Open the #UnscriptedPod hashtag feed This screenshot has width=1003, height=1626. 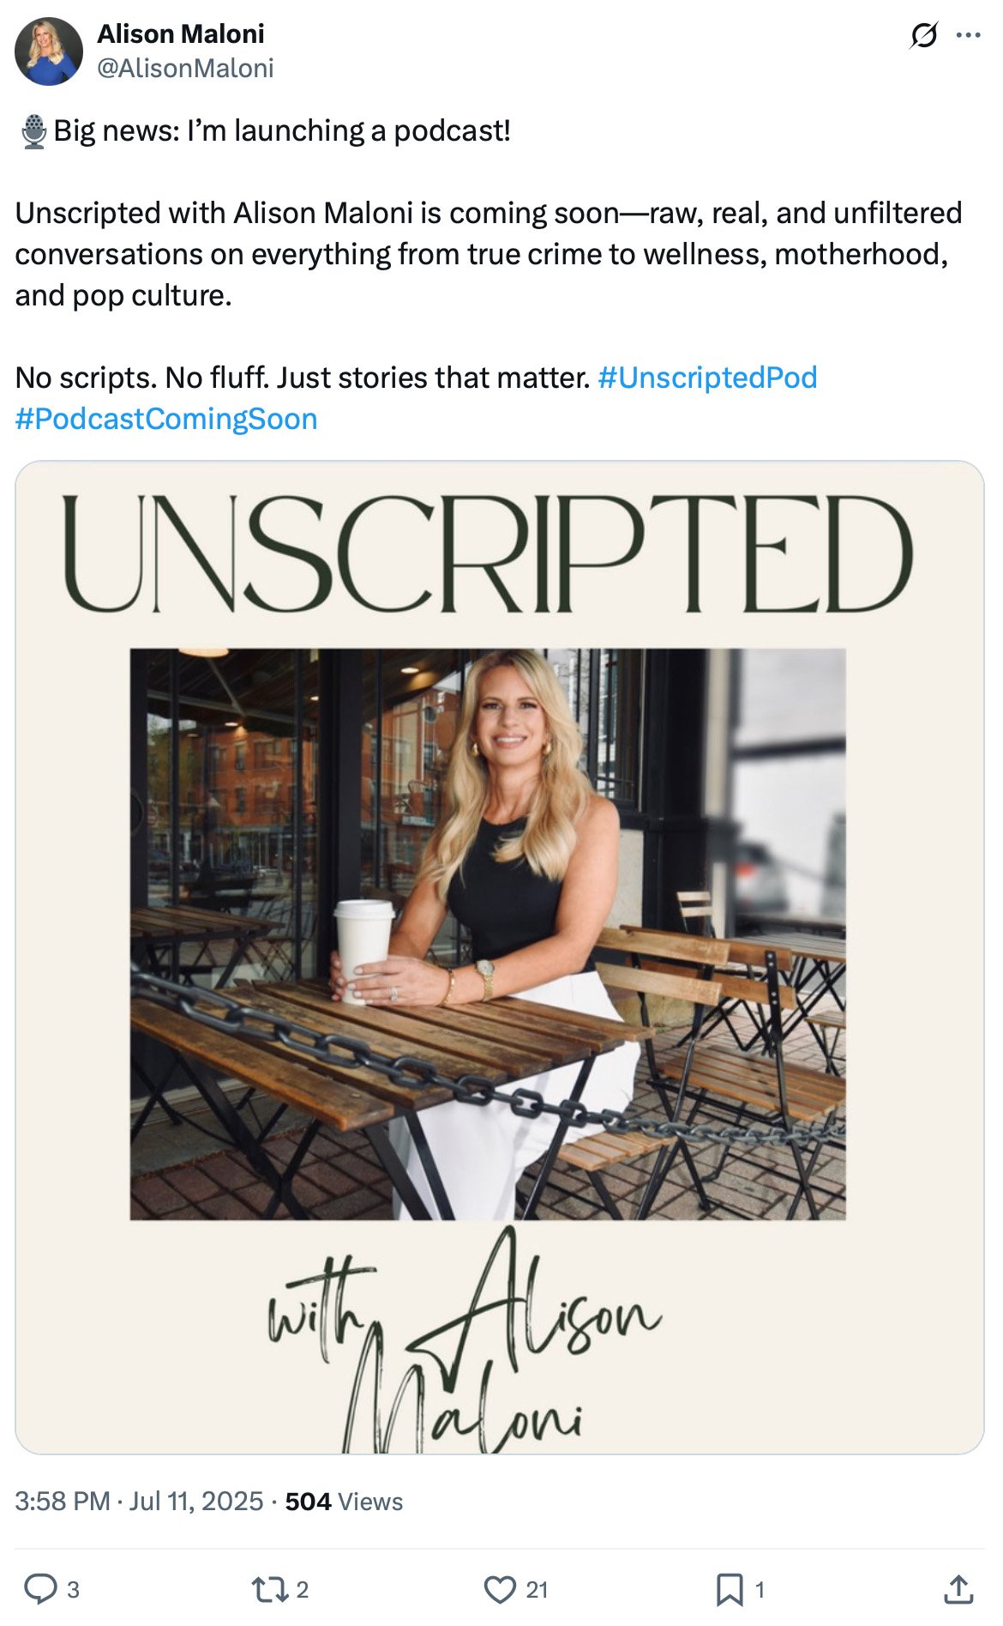tap(708, 378)
